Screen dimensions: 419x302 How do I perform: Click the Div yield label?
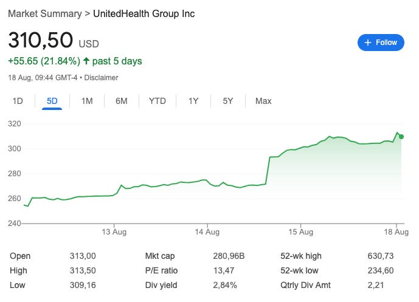coord(161,285)
